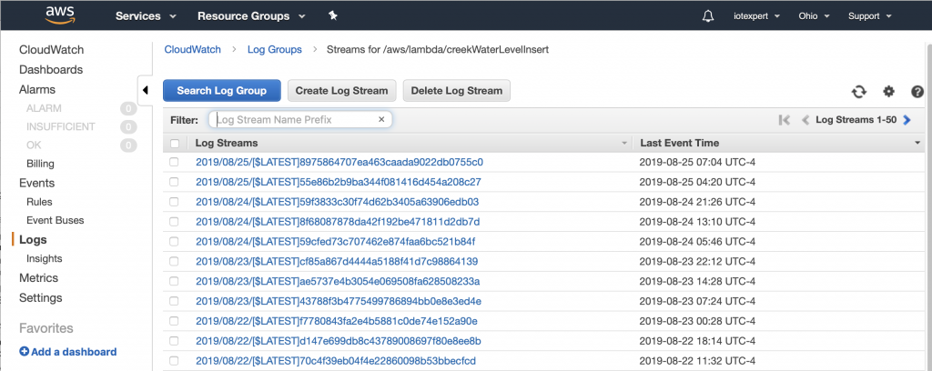The image size is (932, 371).
Task: Open Alarms in the sidebar
Action: tap(36, 90)
